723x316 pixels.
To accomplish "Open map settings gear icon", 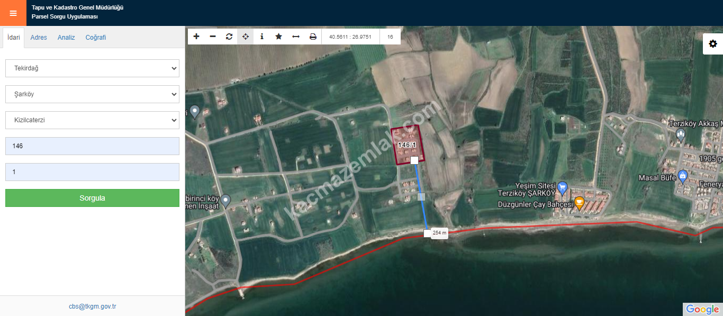I will click(712, 44).
